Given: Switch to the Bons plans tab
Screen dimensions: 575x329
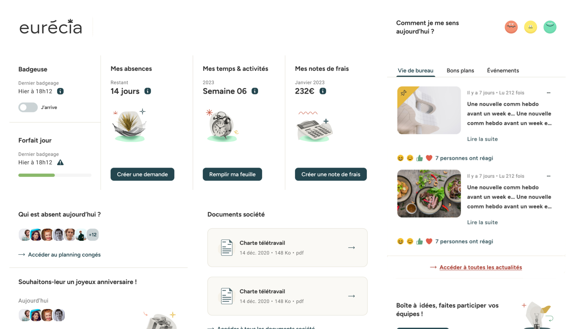Looking at the screenshot, I should coord(460,71).
